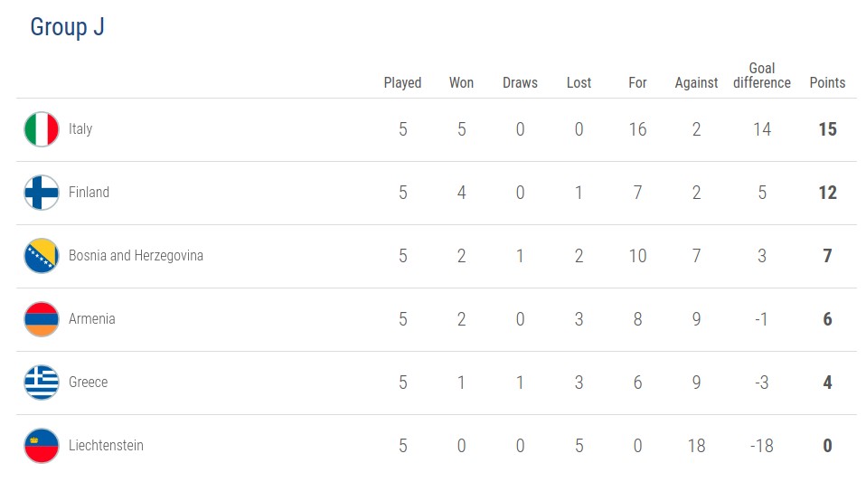Click the Goal difference column header
The image size is (866, 482).
click(x=762, y=76)
